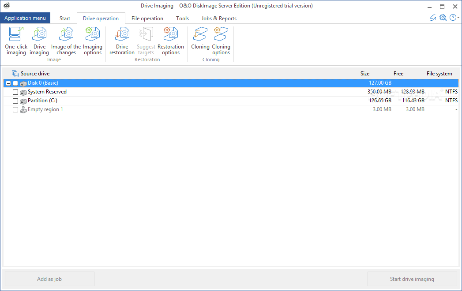Maximize the DiskImage window
This screenshot has width=462, height=291.
(x=442, y=7)
